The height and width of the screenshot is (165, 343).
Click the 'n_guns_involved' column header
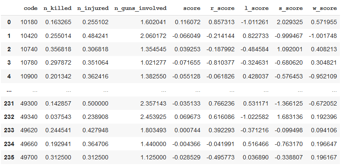coord(140,8)
